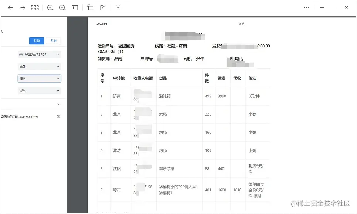Click the 线路: 福建--济南 text
357x214 pixels.
coord(171,46)
